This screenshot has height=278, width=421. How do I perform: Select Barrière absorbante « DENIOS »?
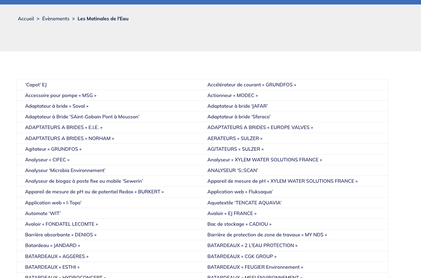[x=61, y=235]
